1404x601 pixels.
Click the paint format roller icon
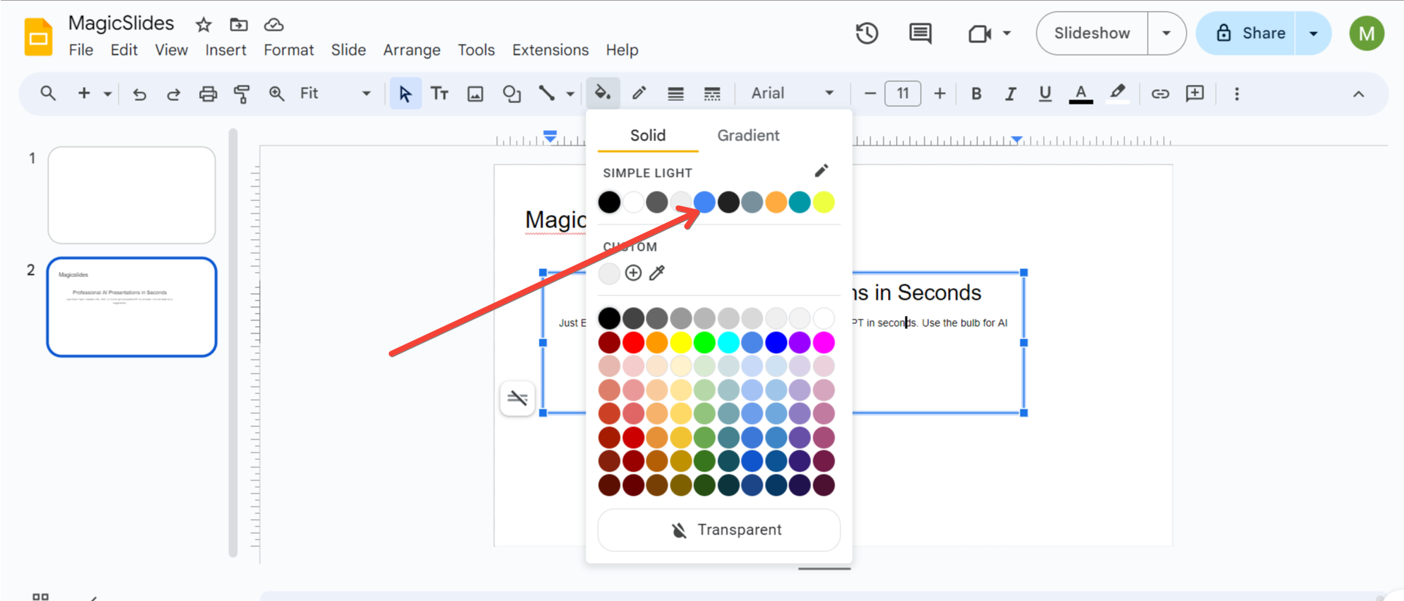242,94
